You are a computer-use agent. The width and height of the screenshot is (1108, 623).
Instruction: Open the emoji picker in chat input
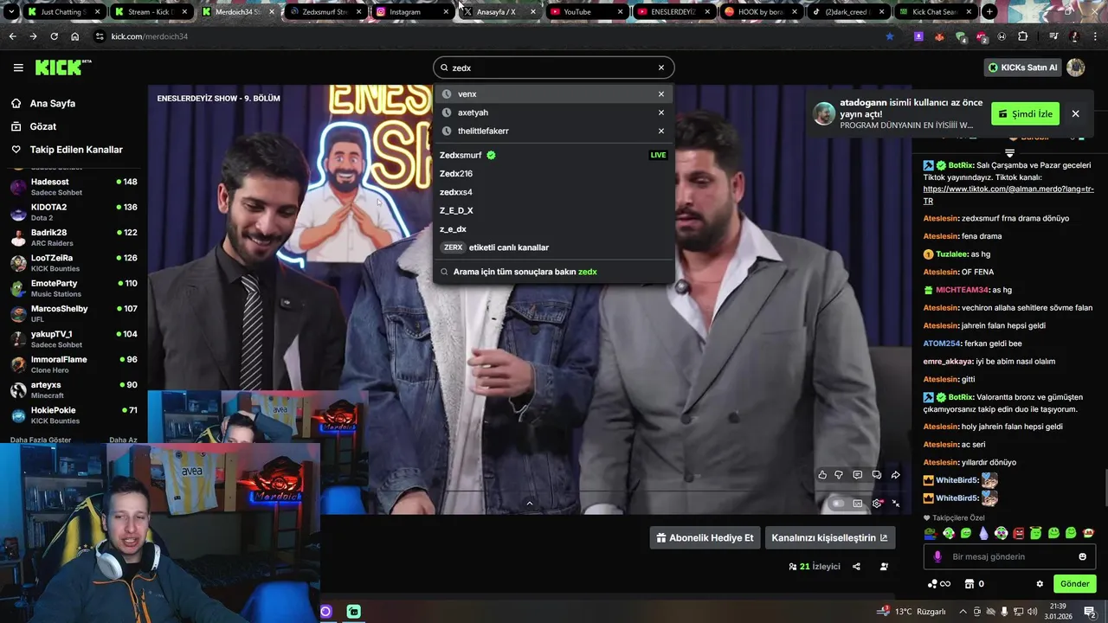pyautogui.click(x=1082, y=557)
